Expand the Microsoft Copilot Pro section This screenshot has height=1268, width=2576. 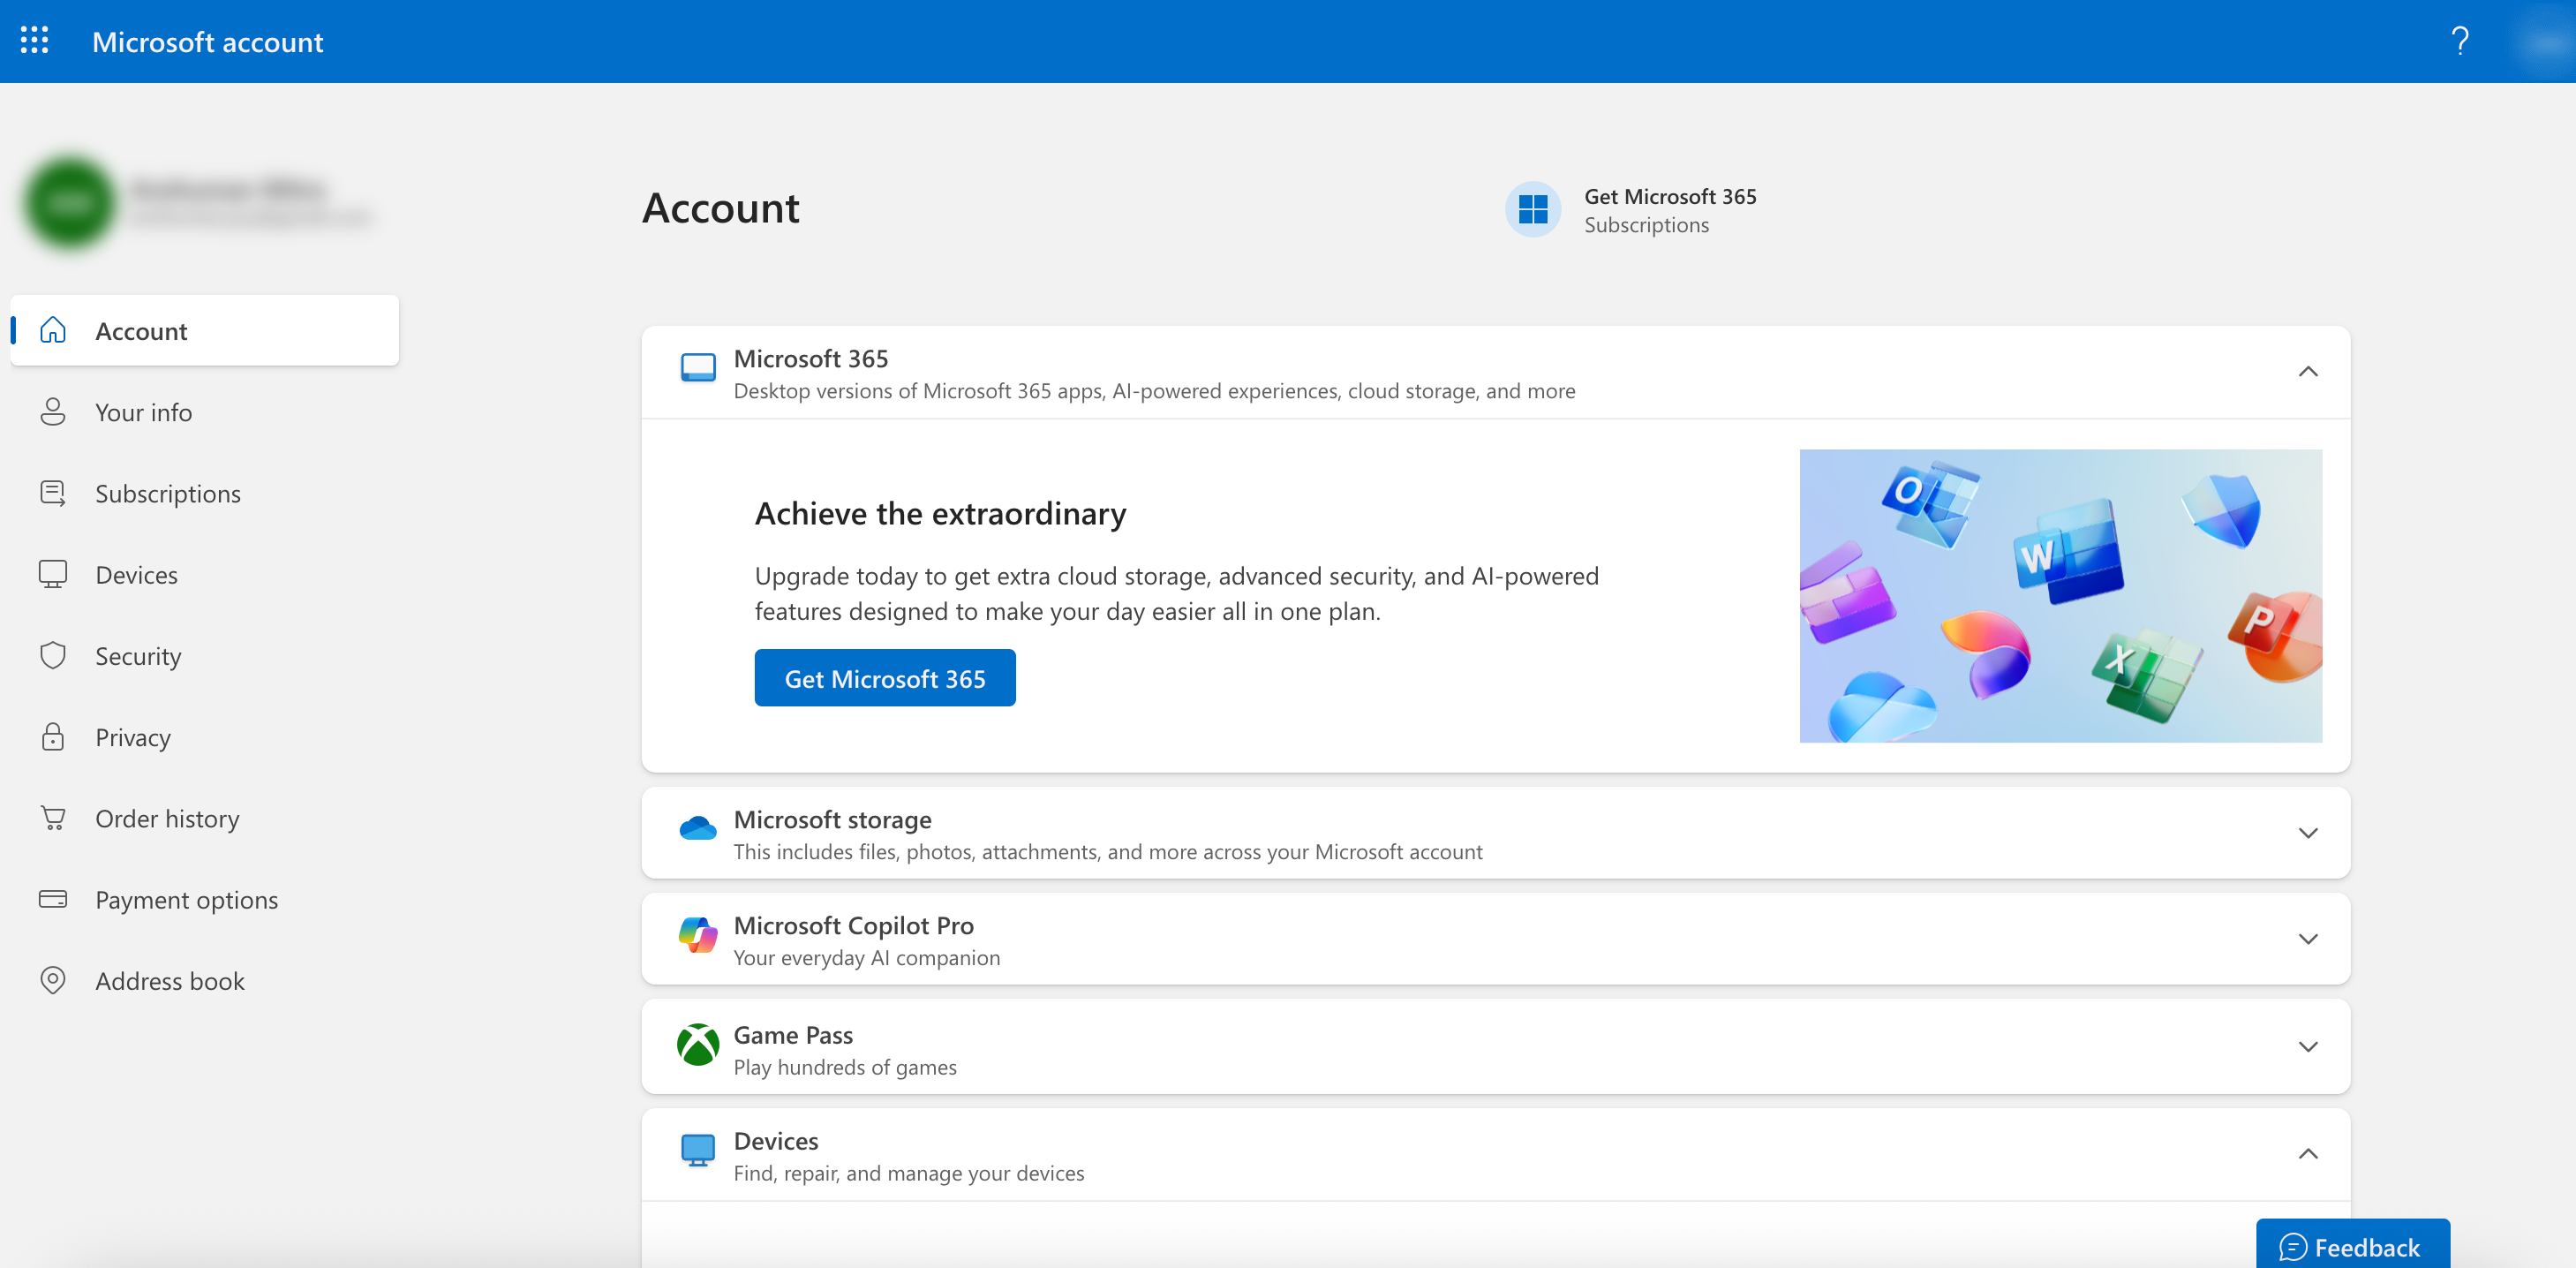click(x=2308, y=938)
